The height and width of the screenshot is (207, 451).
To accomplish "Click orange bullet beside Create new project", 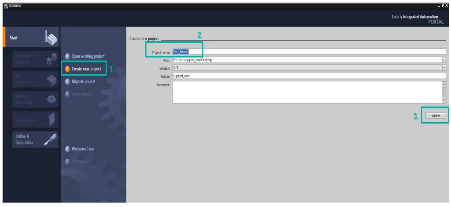I will 68,69.
